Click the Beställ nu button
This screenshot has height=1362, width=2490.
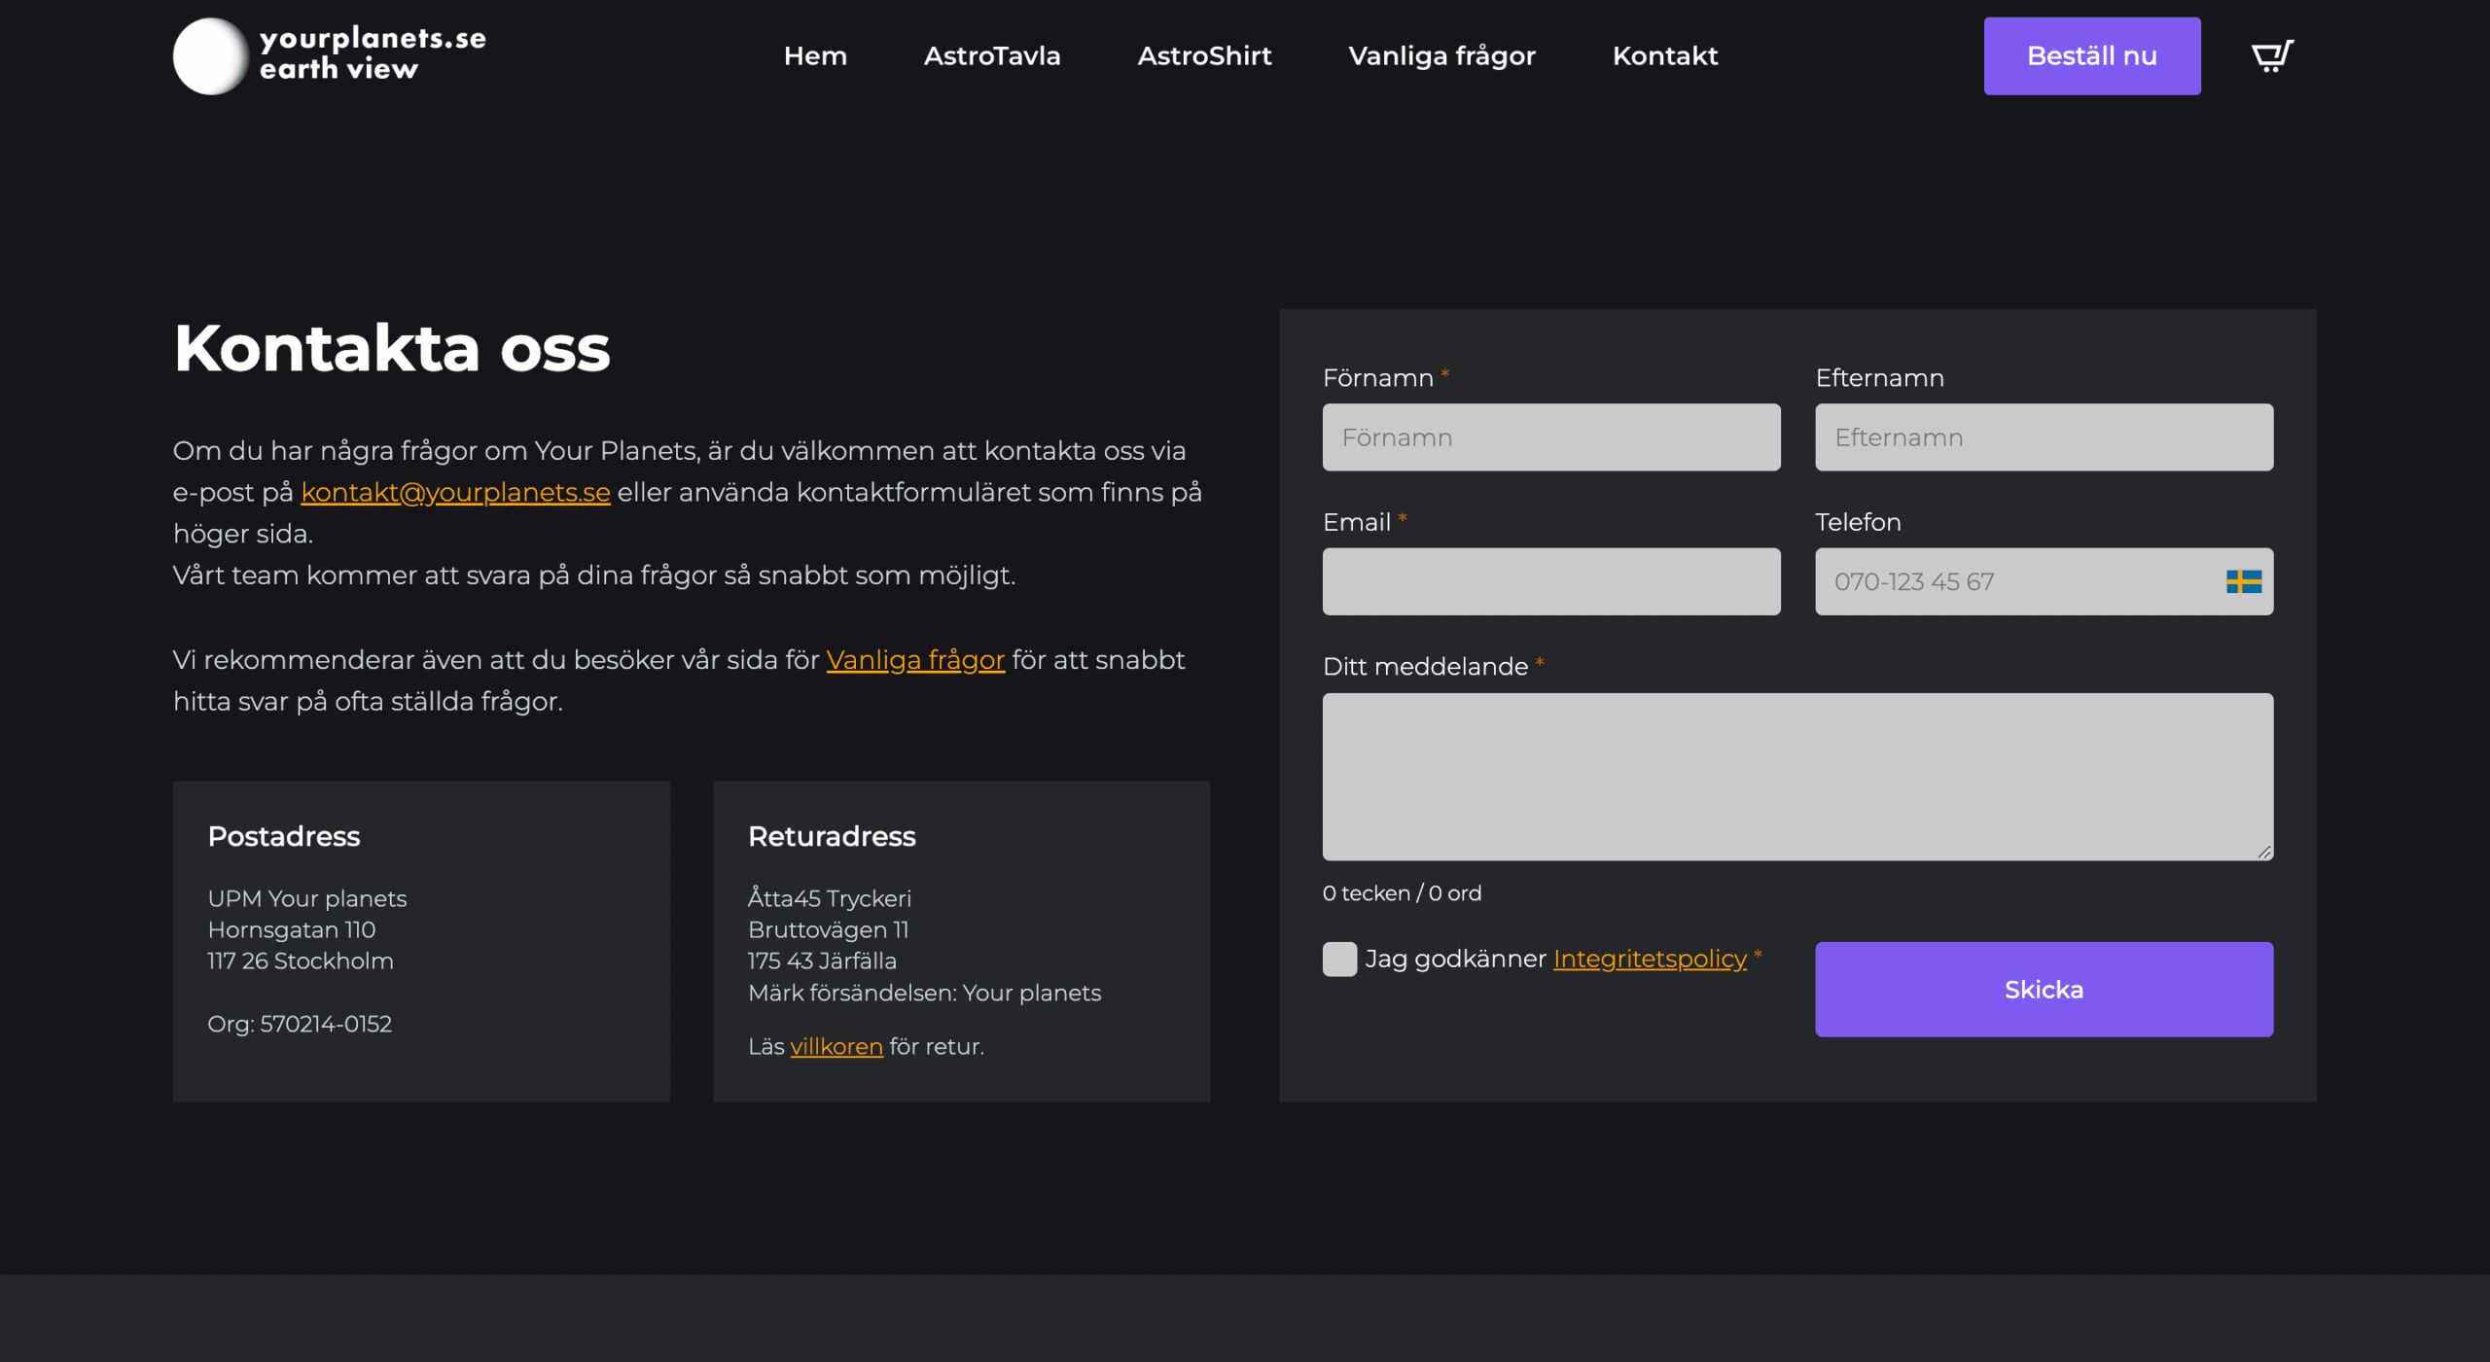coord(2092,55)
